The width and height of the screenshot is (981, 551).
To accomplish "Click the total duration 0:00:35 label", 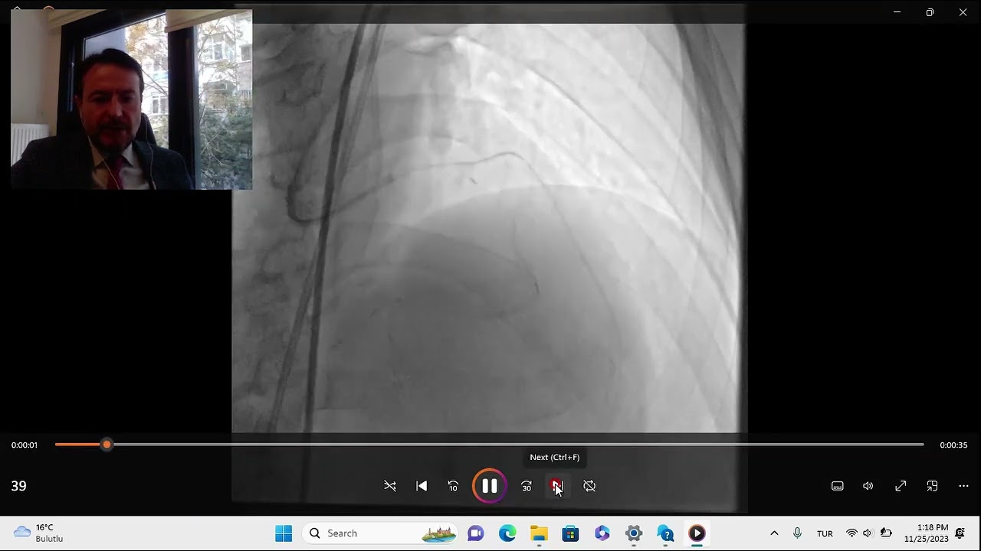I will [x=953, y=445].
